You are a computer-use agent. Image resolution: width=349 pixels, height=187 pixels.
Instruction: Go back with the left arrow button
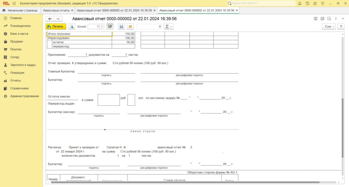(x=50, y=19)
